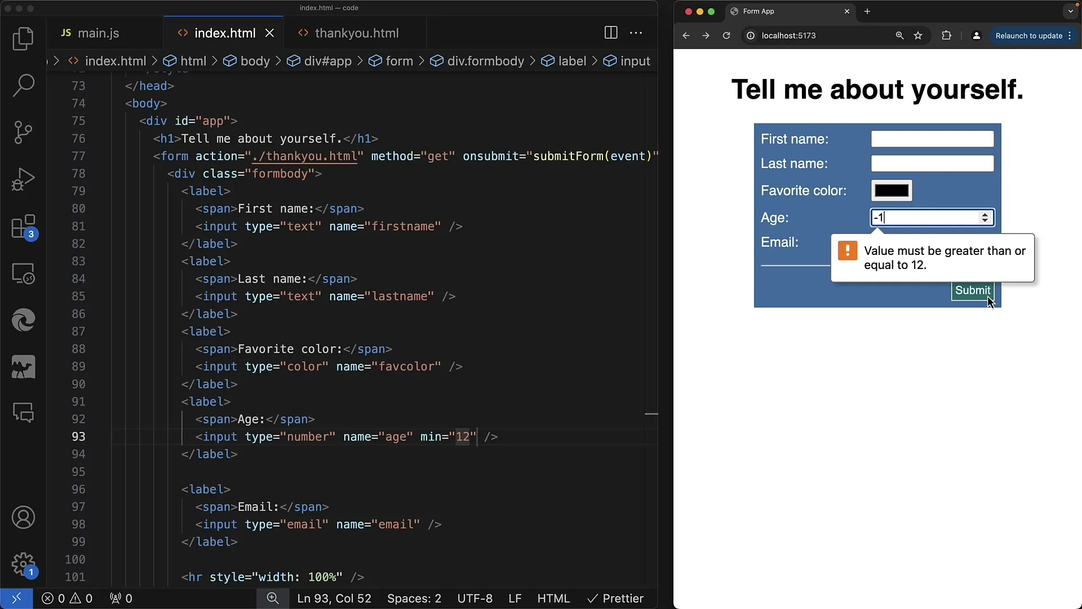Switch to the main.js tab
Image resolution: width=1082 pixels, height=609 pixels.
tap(99, 33)
